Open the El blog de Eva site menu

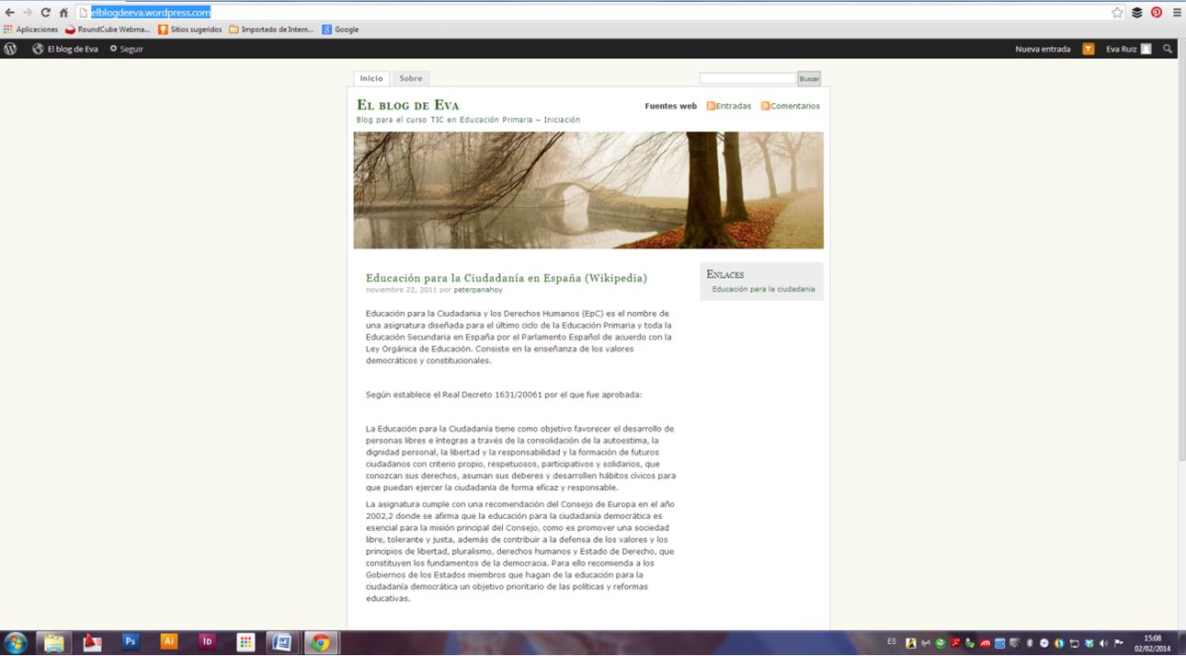65,49
